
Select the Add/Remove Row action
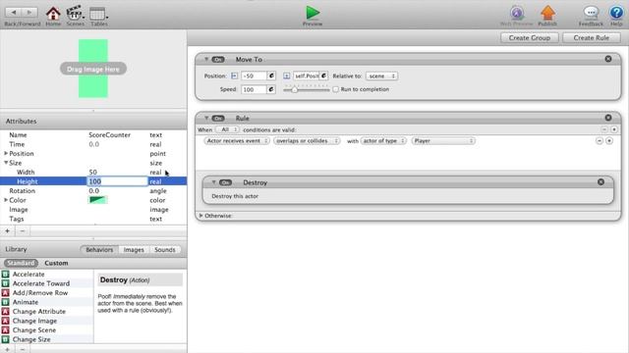pyautogui.click(x=47, y=292)
